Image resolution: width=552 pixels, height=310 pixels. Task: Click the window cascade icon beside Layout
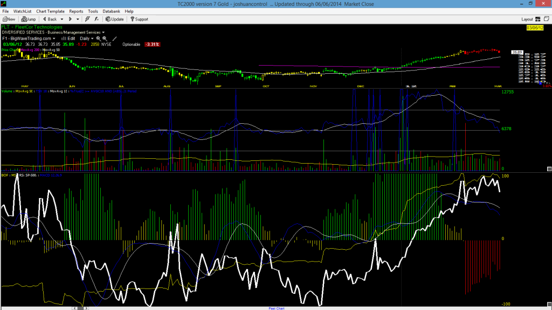point(547,19)
